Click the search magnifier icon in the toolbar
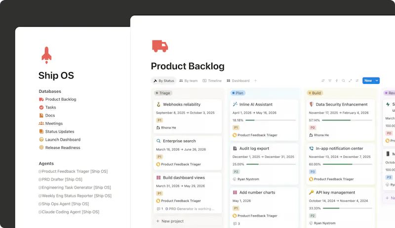 point(343,80)
